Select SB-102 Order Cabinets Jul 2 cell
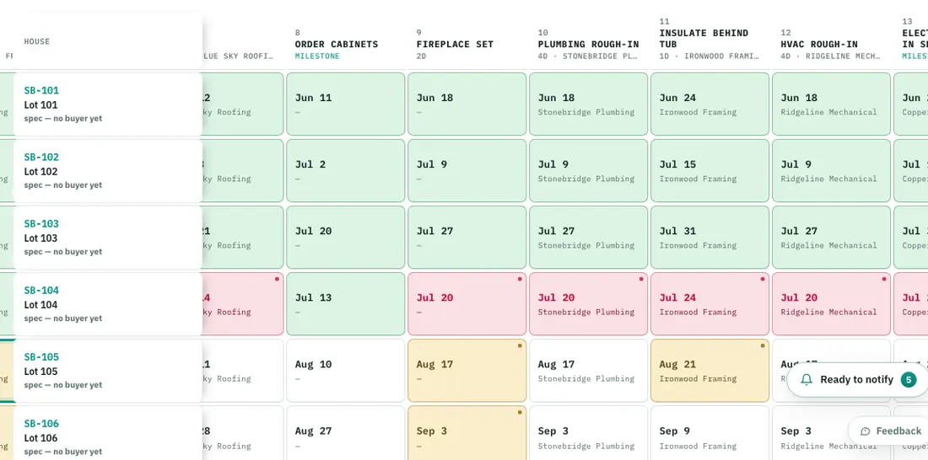Viewport: 928px width, 460px height. [346, 171]
